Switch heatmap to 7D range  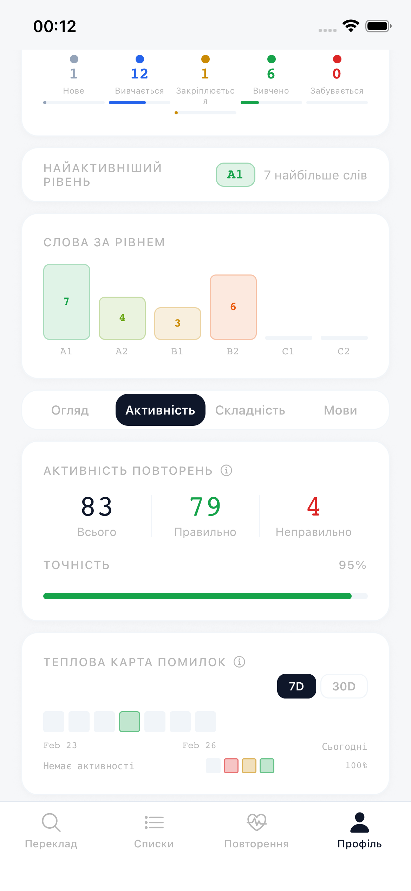(296, 686)
